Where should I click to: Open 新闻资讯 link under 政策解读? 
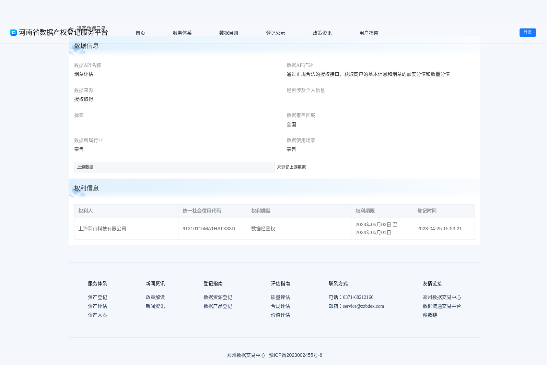tap(155, 306)
